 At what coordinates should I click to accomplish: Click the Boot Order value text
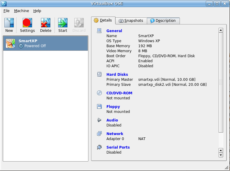coord(167,56)
